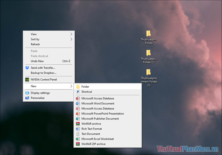Create a new Shortcut from submenu
The height and width of the screenshot is (155, 222).
click(x=108, y=92)
